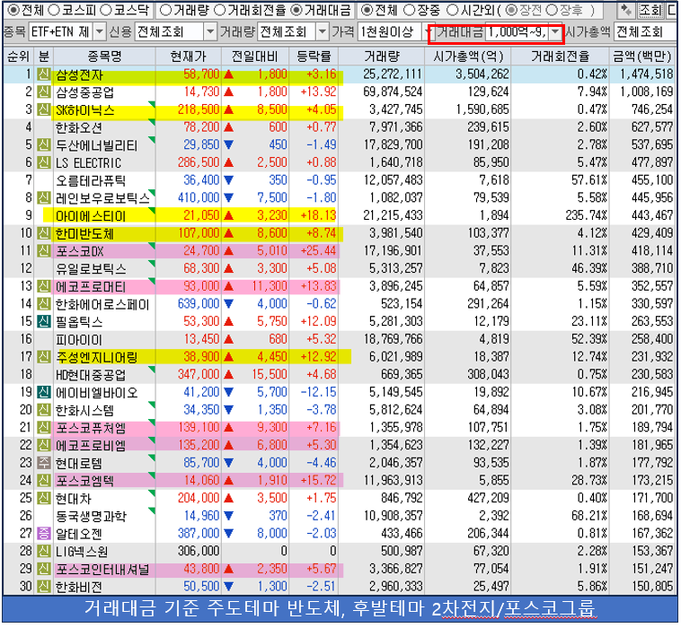The image size is (681, 628).
Task: Click the 종목명 column header
Action: (x=104, y=57)
